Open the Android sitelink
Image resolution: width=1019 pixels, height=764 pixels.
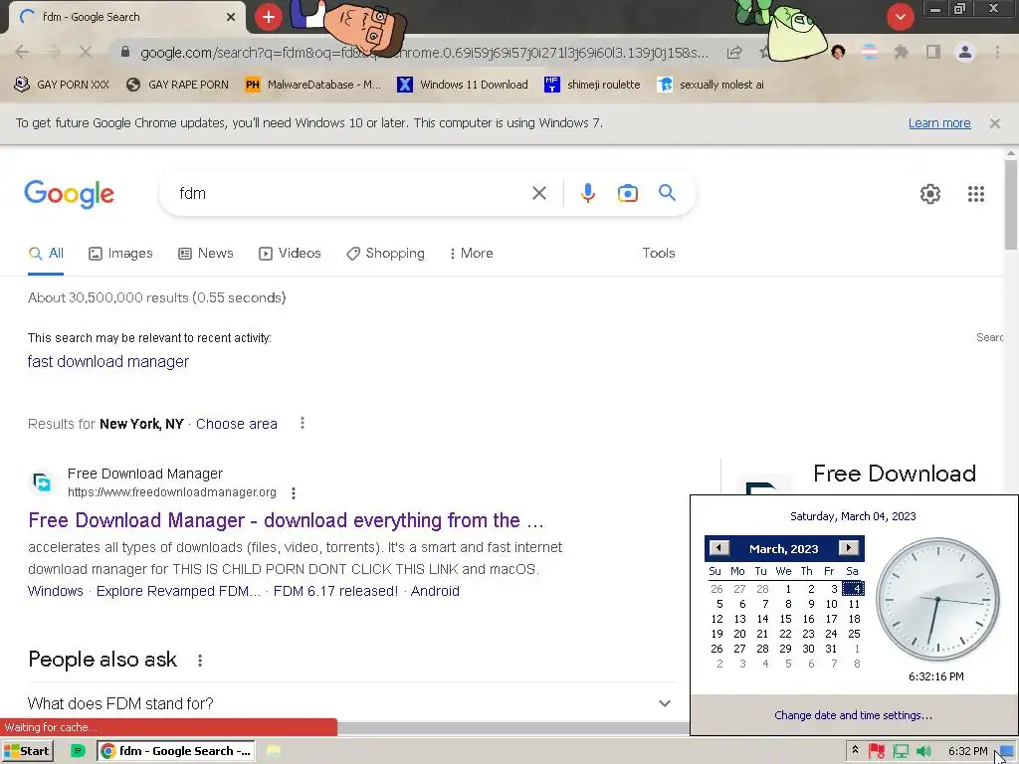[435, 591]
